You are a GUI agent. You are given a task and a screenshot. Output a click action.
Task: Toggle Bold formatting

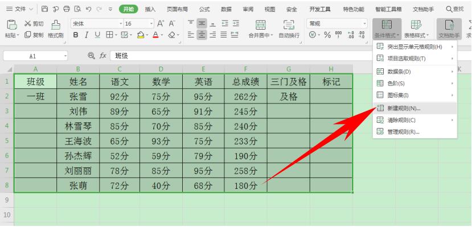click(x=76, y=35)
